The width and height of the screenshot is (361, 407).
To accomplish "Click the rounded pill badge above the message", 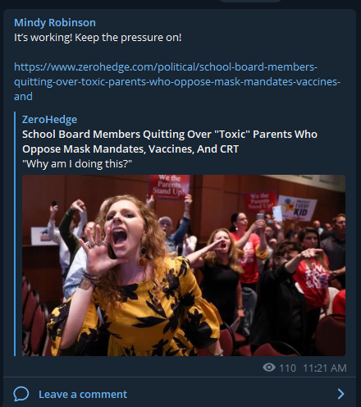I will (x=250, y=1).
